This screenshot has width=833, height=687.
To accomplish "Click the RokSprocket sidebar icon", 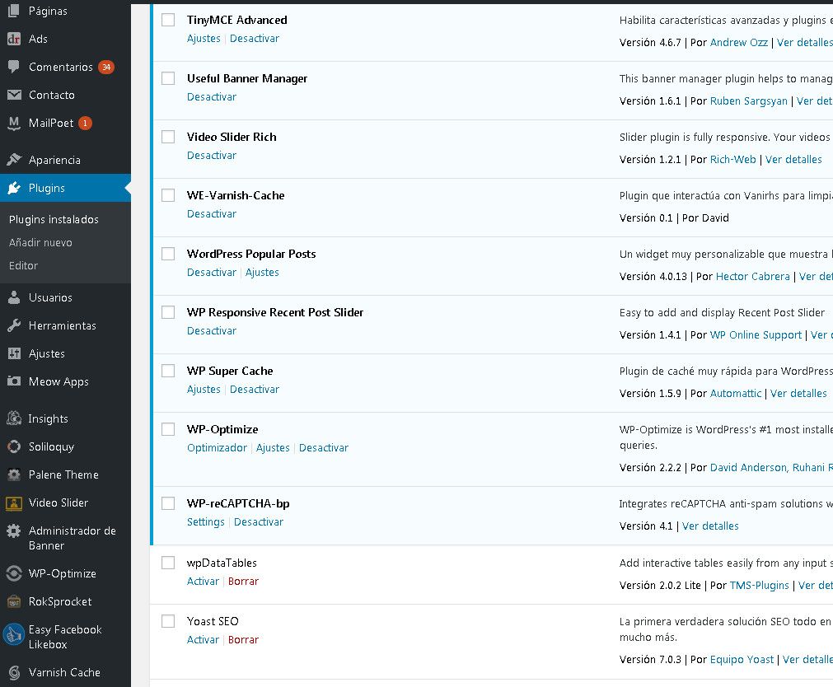I will tap(14, 602).
